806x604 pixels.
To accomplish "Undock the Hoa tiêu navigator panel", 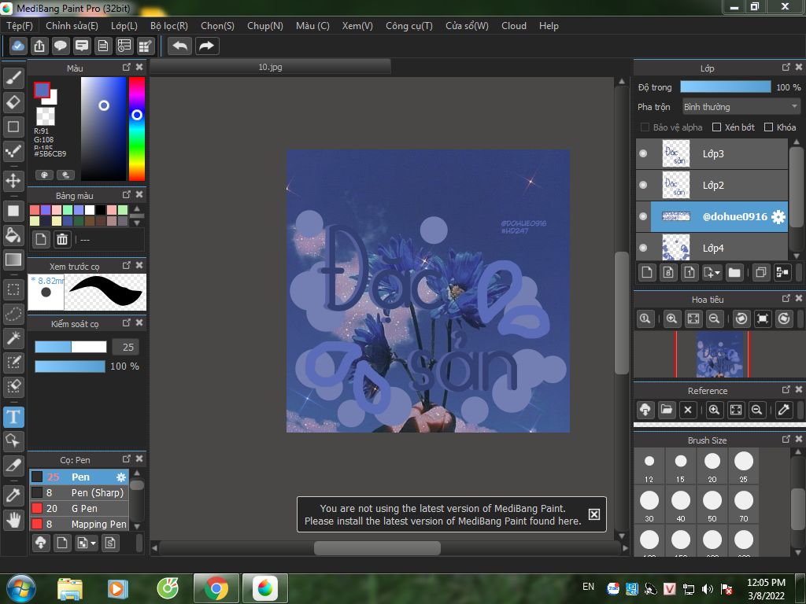I will (786, 298).
